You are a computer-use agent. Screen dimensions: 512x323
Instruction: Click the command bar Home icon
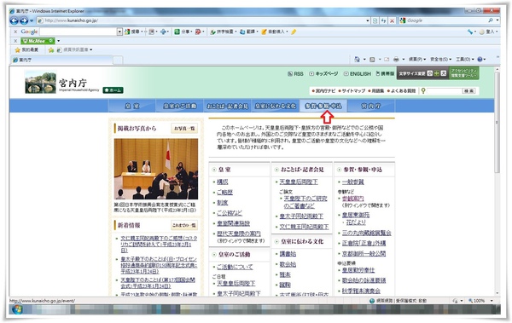[357, 60]
